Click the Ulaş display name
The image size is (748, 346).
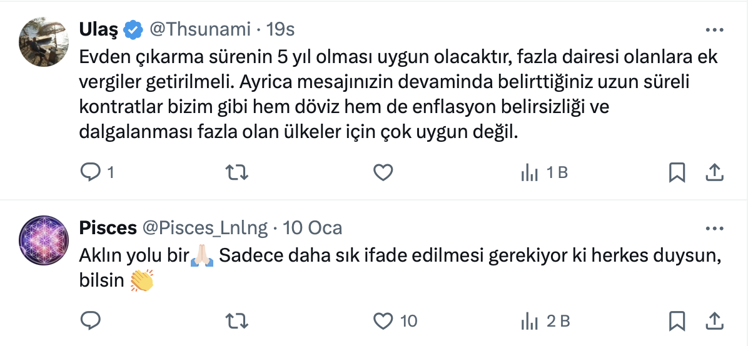[x=99, y=29]
